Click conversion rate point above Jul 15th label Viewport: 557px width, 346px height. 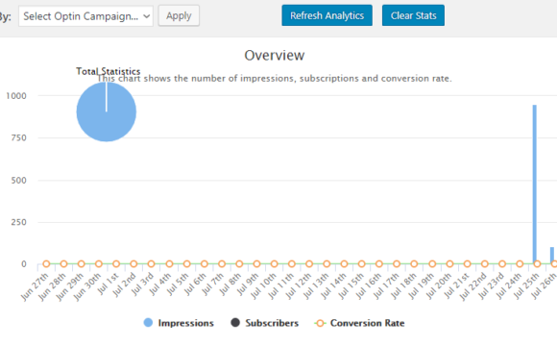click(x=362, y=264)
